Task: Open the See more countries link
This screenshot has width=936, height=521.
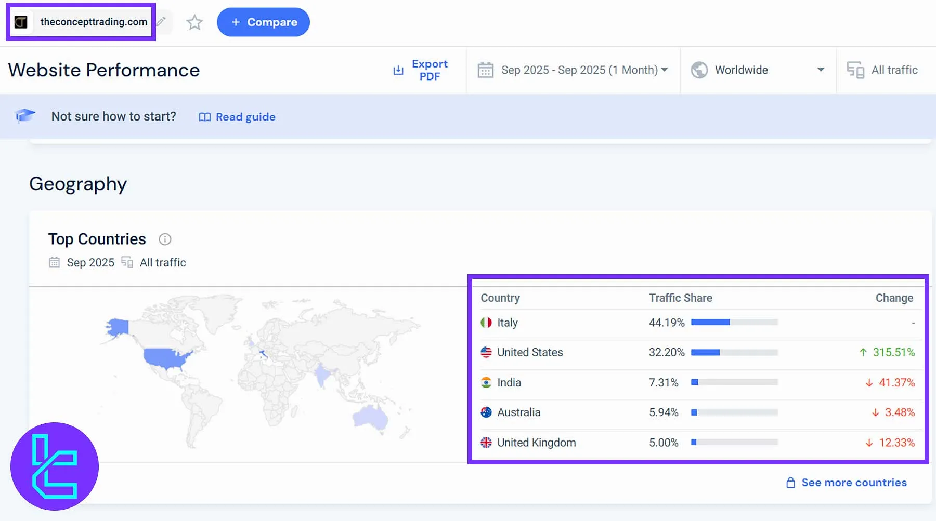Action: (853, 483)
